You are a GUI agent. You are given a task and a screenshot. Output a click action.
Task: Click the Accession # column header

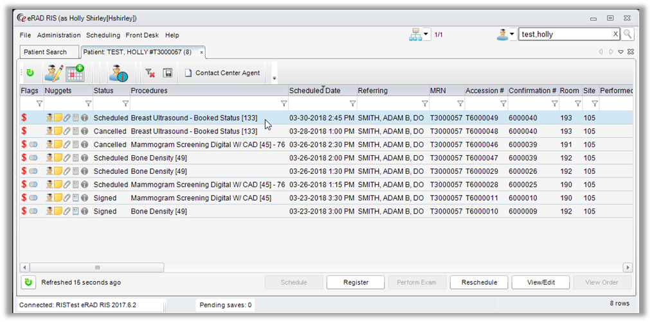coord(485,90)
